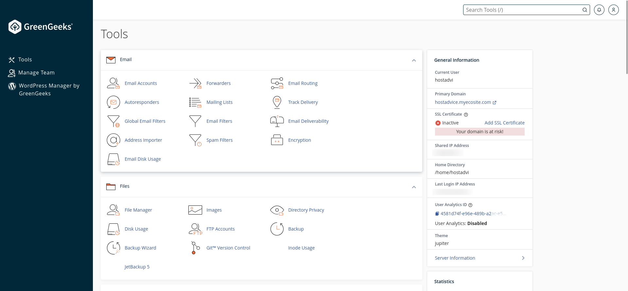The width and height of the screenshot is (628, 291).
Task: Open the Address Importer icon
Action: [x=113, y=140]
